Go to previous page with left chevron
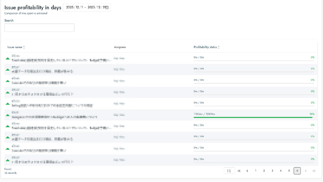Viewport: 323px width, 182px height. [x=247, y=171]
